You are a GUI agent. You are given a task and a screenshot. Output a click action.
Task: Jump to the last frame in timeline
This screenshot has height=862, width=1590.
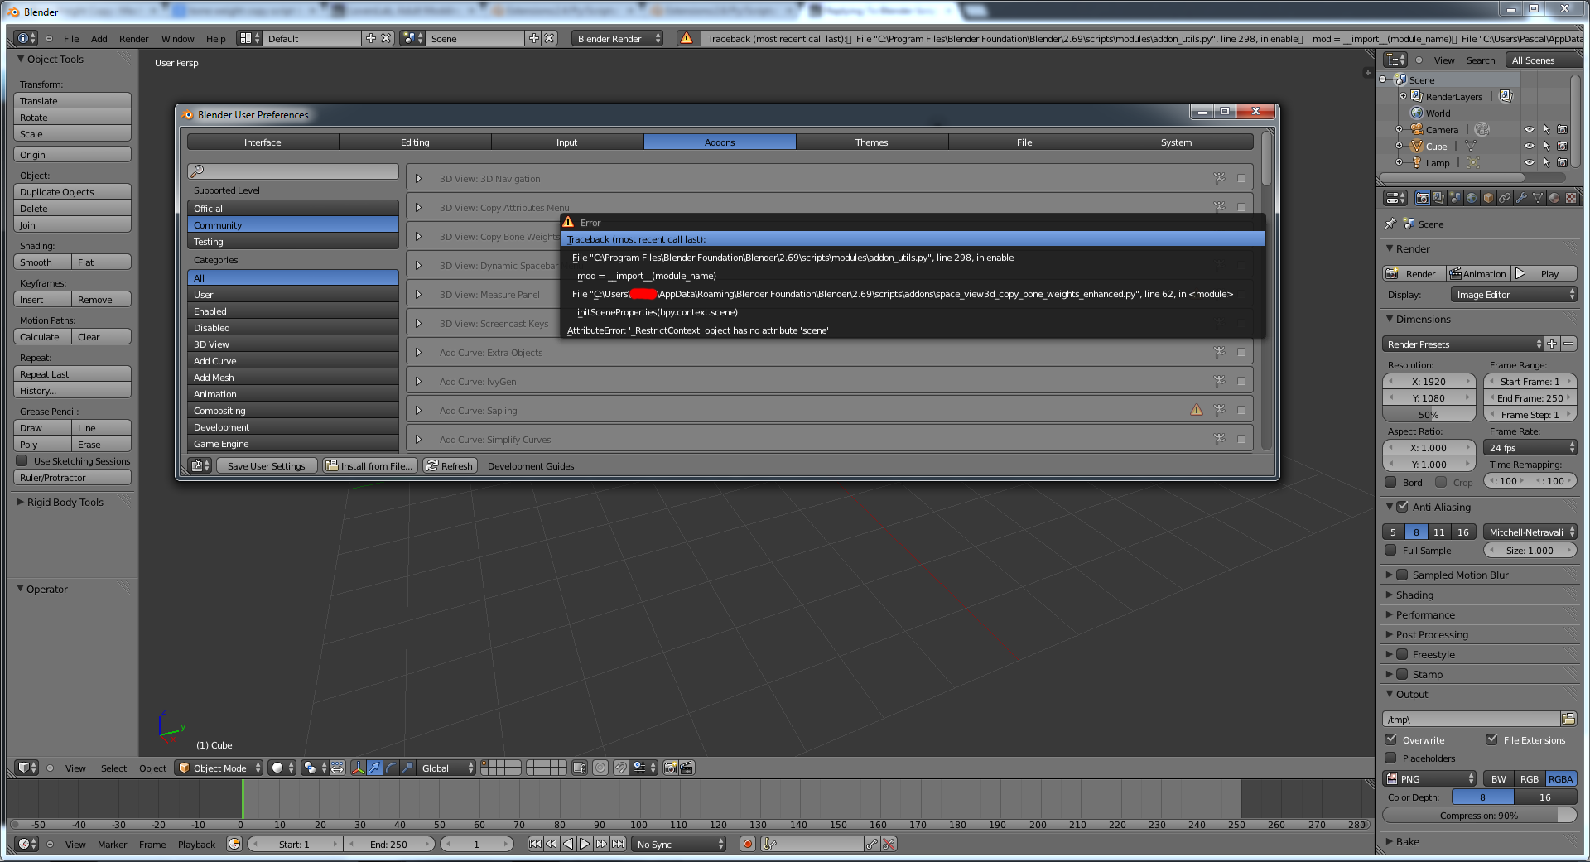[x=618, y=844]
